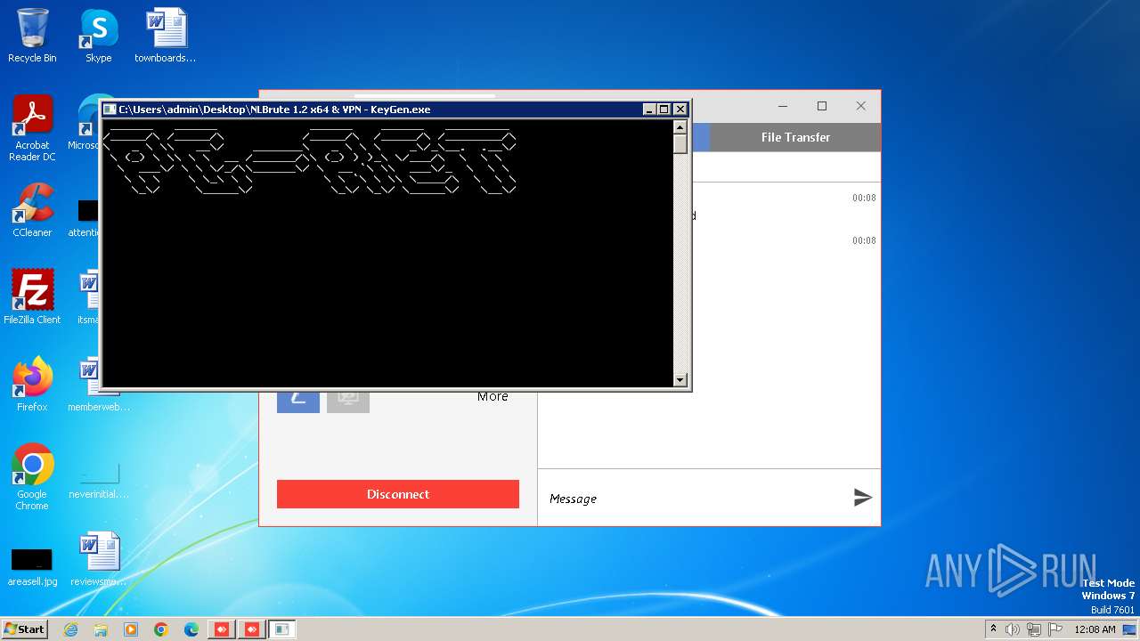This screenshot has width=1140, height=641.
Task: Switch to second AnyDesk taskbar button
Action: point(252,629)
